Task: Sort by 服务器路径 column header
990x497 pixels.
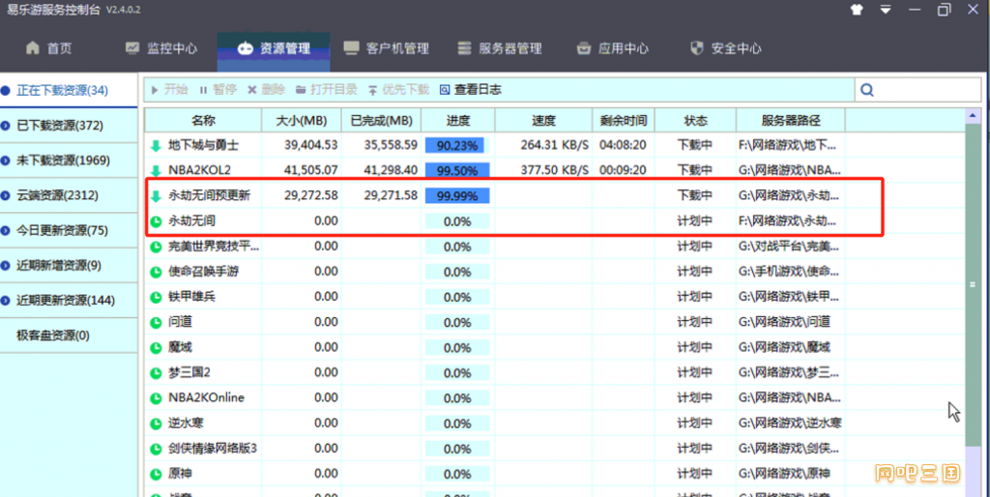Action: point(791,120)
